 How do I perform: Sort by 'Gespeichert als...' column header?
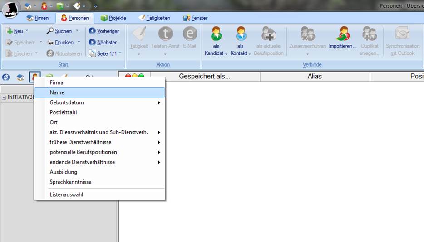[205, 77]
